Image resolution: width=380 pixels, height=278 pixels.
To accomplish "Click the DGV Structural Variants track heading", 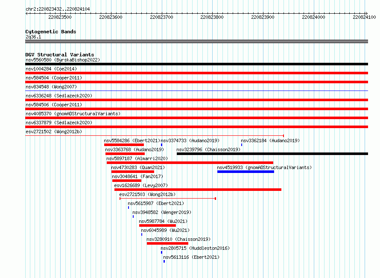I will [x=60, y=55].
